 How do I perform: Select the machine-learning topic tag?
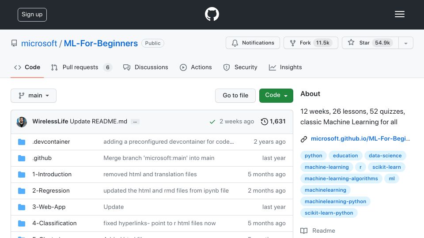pyautogui.click(x=327, y=167)
